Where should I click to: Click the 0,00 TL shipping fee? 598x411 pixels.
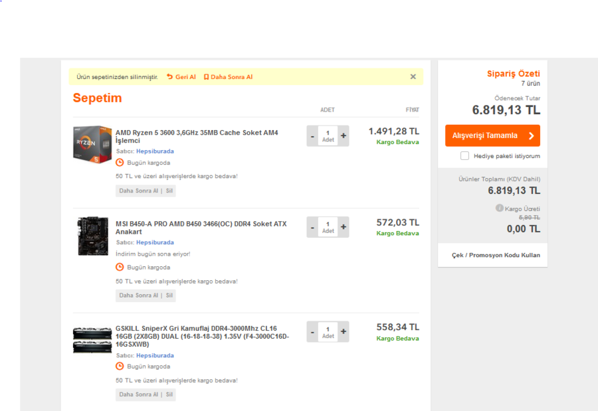524,229
